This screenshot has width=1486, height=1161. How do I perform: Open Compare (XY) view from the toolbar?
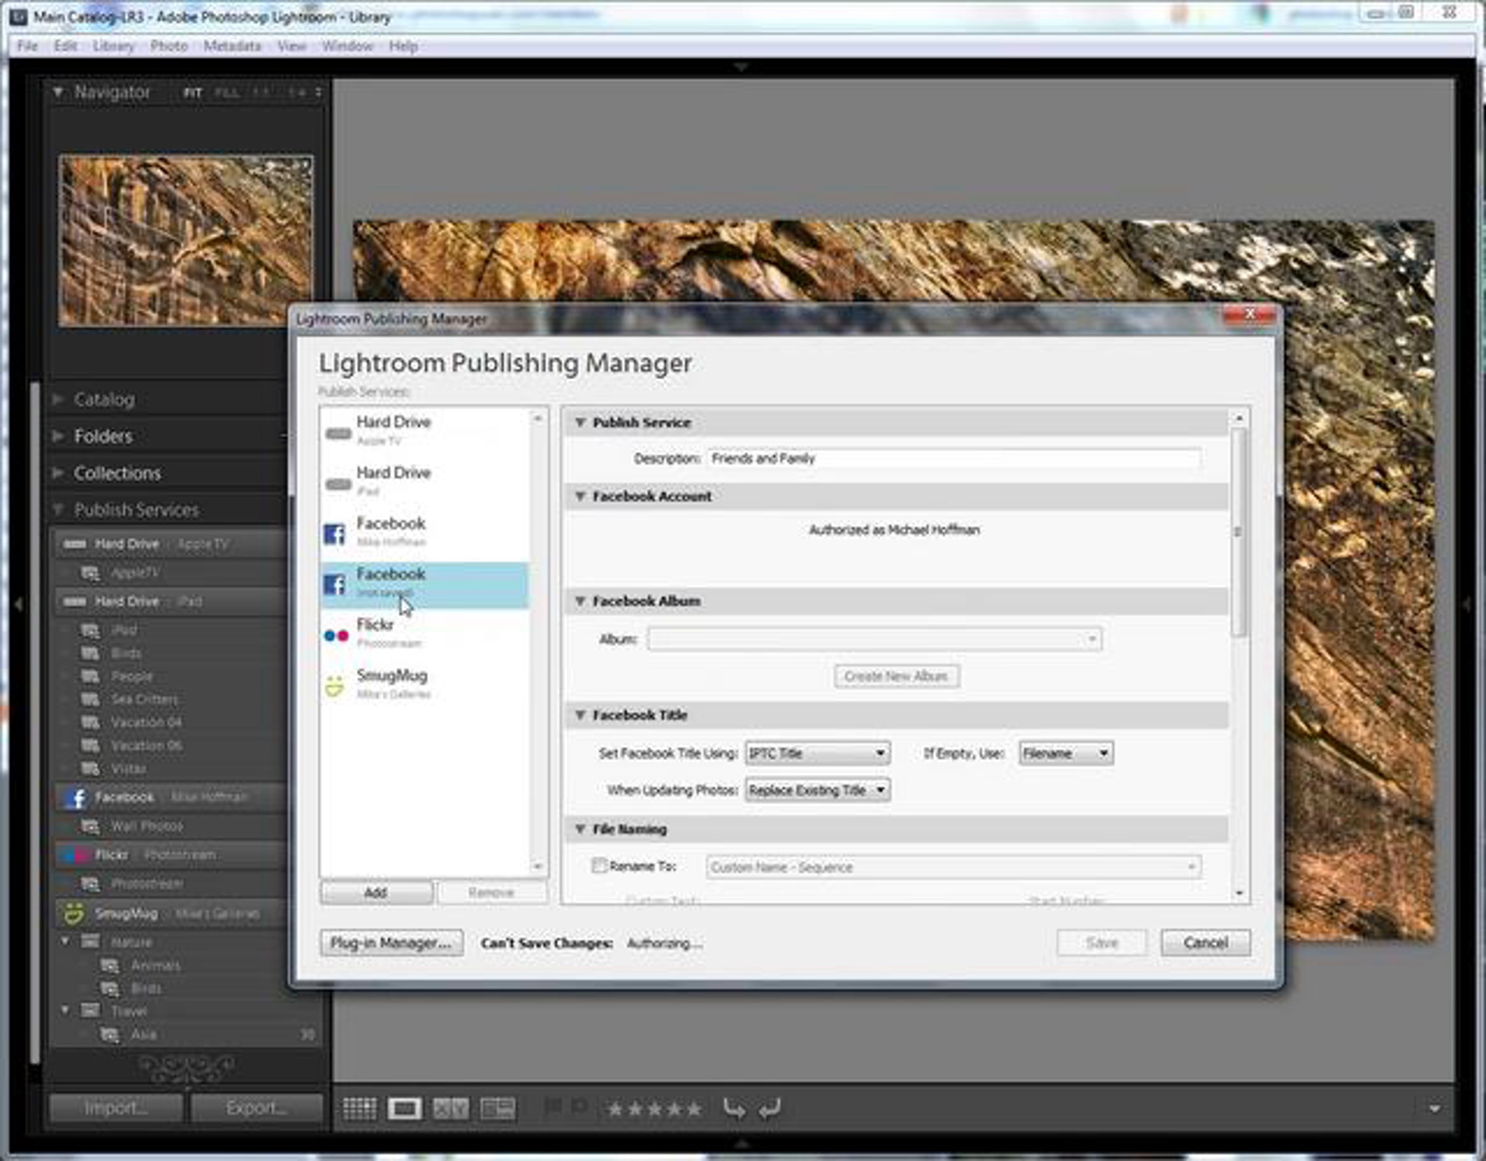[450, 1108]
